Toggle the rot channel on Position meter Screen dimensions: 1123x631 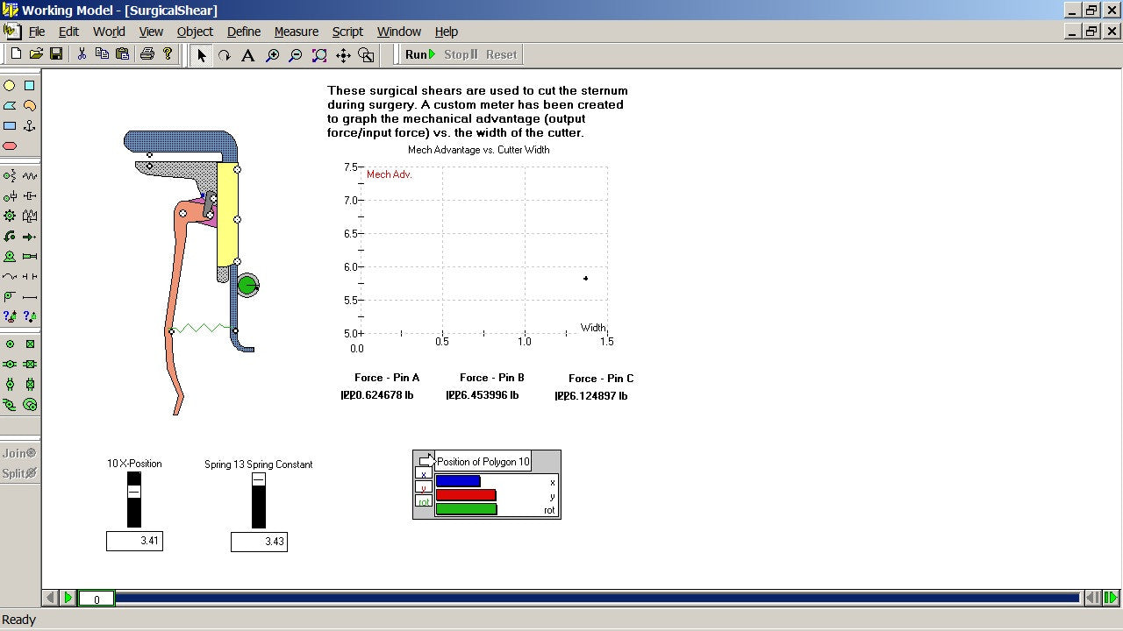coord(424,502)
